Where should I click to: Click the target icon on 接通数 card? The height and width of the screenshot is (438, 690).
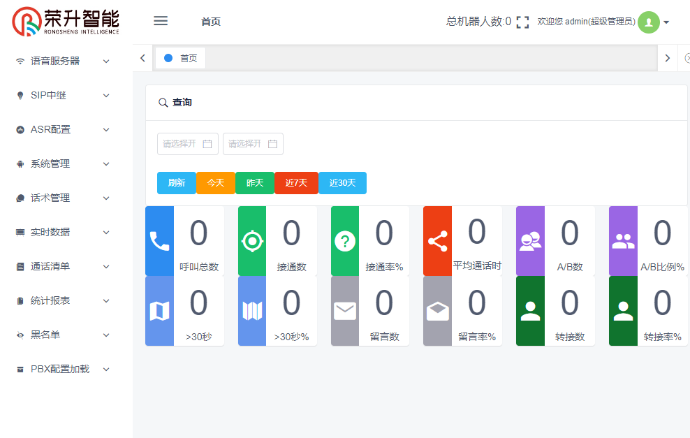[x=252, y=241]
